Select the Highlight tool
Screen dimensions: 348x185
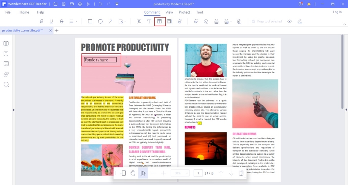[x=41, y=21]
